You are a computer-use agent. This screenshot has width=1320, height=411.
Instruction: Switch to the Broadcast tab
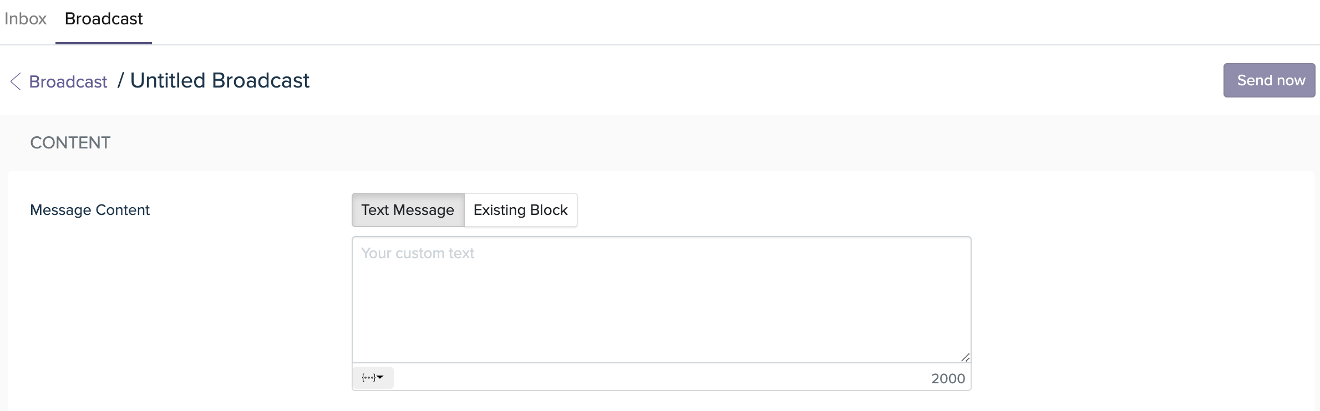tap(104, 19)
